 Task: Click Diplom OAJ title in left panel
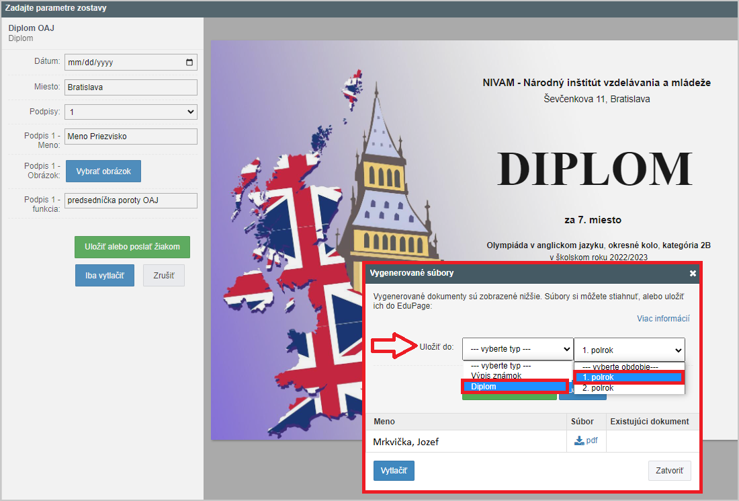coord(31,28)
